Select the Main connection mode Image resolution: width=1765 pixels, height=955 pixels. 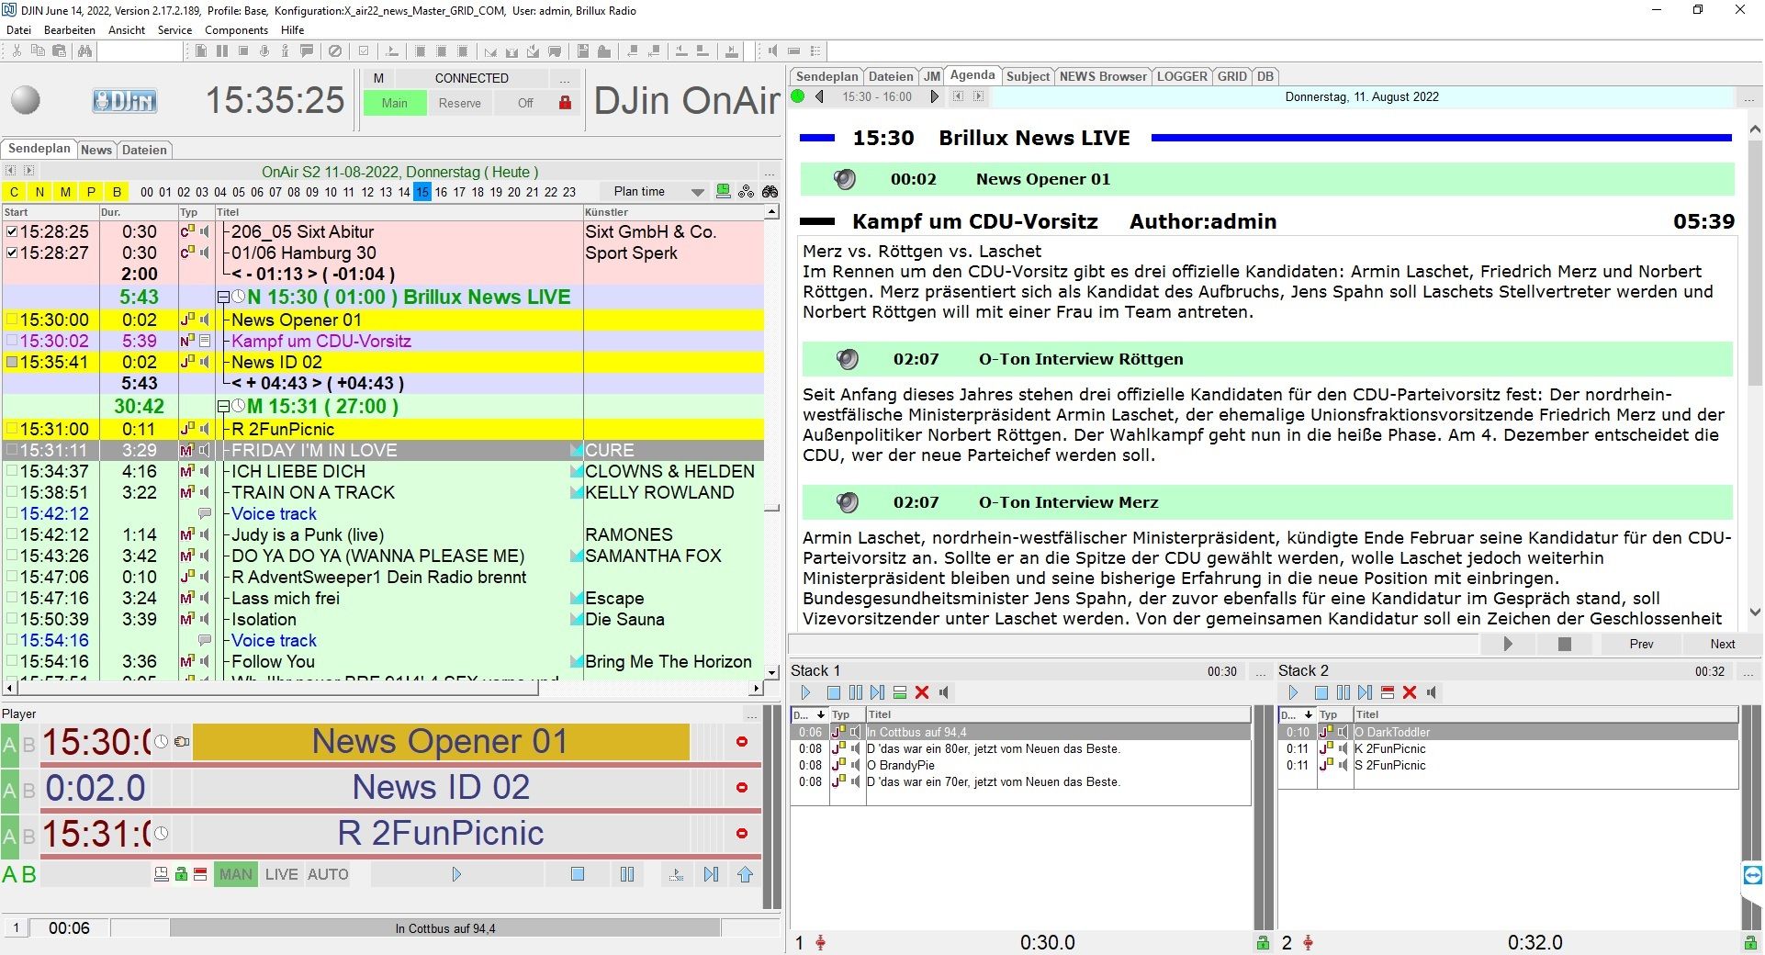pos(395,103)
